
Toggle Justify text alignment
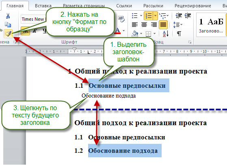[163, 25]
